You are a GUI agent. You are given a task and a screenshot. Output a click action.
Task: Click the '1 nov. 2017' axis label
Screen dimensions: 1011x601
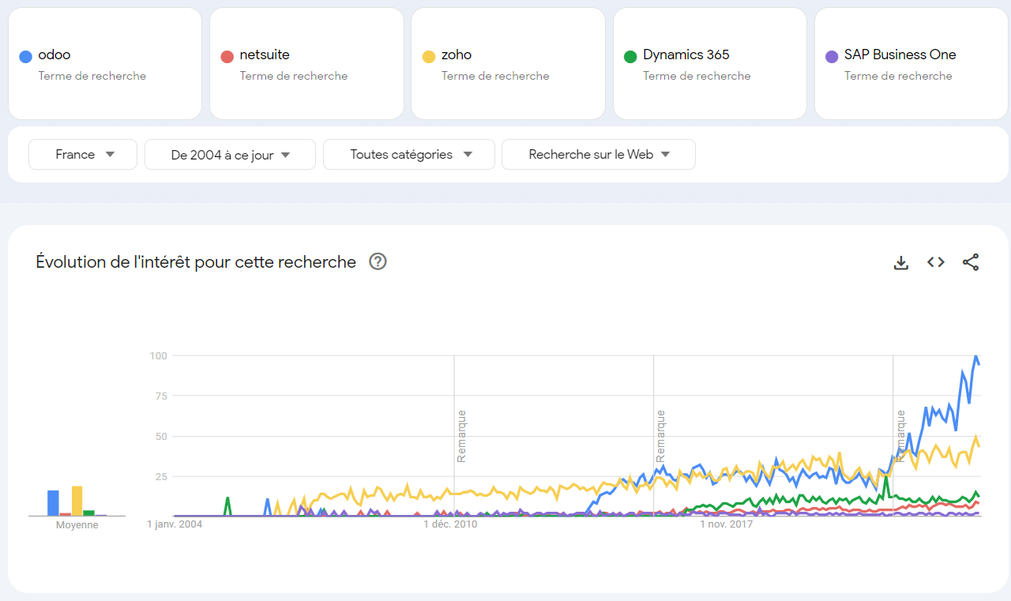tap(727, 524)
